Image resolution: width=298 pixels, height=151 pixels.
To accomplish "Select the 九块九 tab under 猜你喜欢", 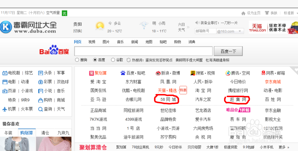I will tap(63, 133).
